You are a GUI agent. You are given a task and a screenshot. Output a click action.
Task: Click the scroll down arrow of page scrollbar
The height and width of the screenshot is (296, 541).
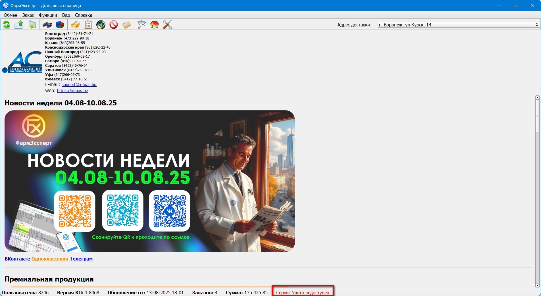coord(537,285)
